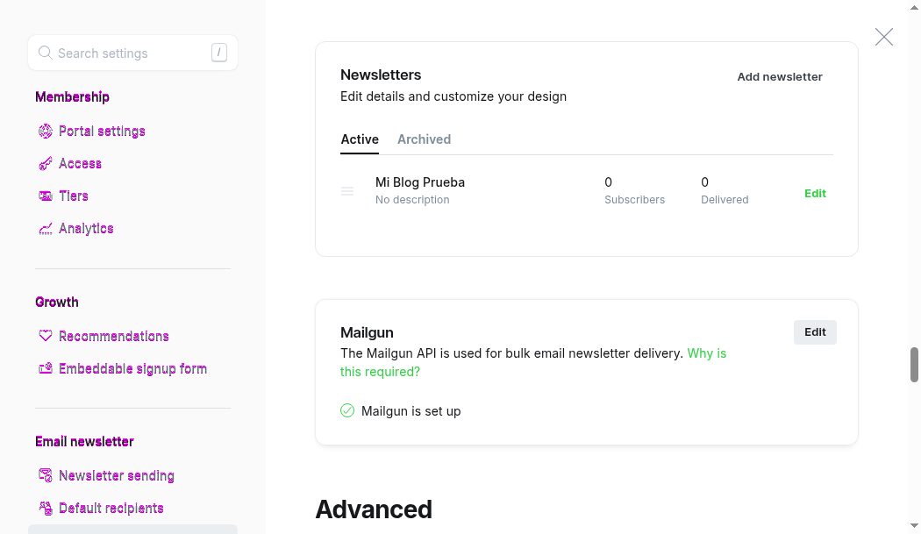Open the Why is this required link
The image size is (921, 534).
[x=533, y=362]
